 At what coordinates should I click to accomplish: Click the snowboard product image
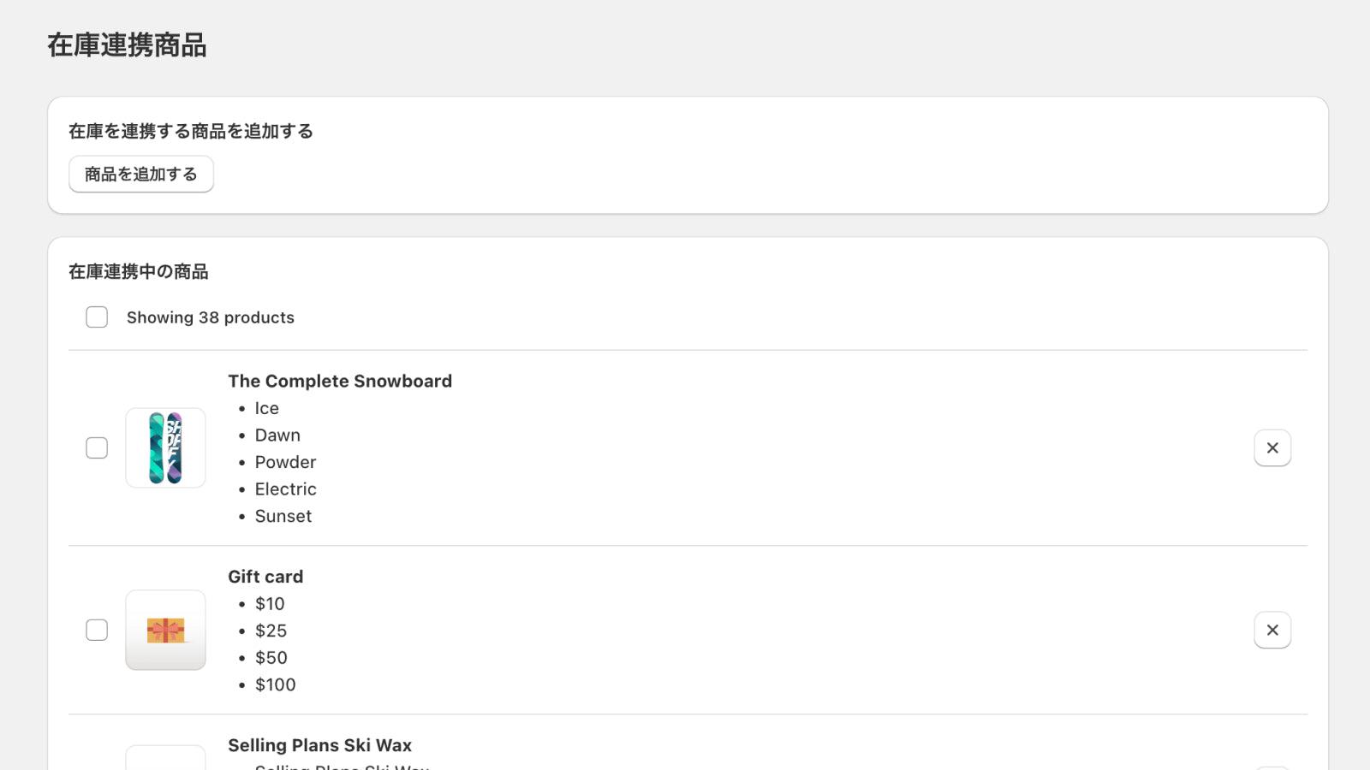tap(165, 447)
